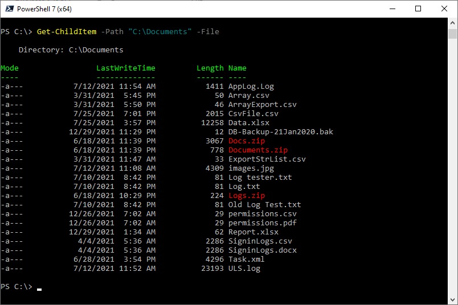Click the red Documents.zip file name
Viewport: 458px width, 305px height.
click(258, 150)
